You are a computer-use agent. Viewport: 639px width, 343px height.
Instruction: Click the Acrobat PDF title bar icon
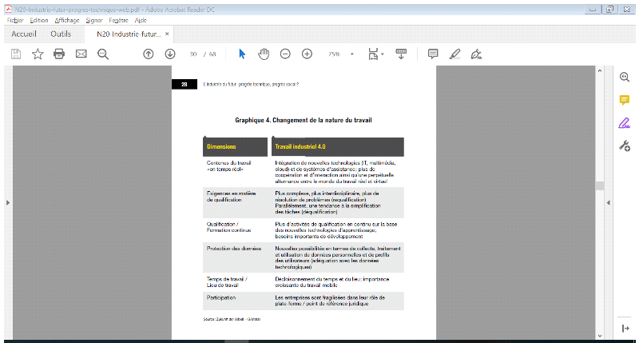click(x=8, y=9)
